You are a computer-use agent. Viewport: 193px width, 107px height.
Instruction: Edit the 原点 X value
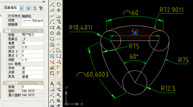33,52
